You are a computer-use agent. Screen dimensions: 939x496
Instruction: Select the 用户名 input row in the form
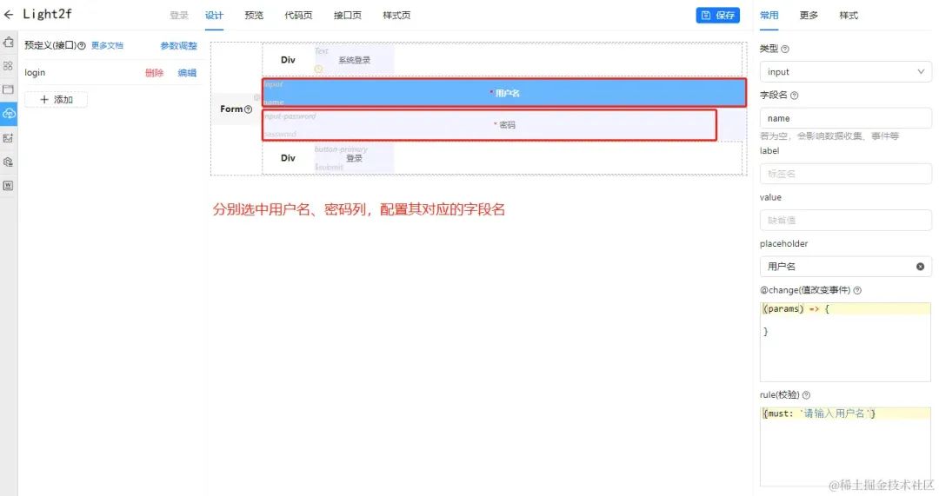pos(504,93)
